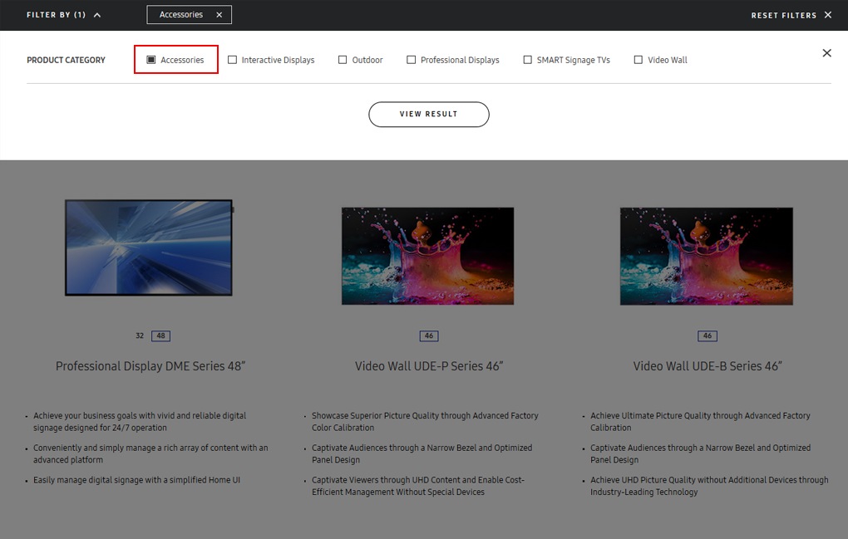Click 'Easily manage digital signage' bullet text
Screen dimensions: 848x539
pyautogui.click(x=137, y=479)
